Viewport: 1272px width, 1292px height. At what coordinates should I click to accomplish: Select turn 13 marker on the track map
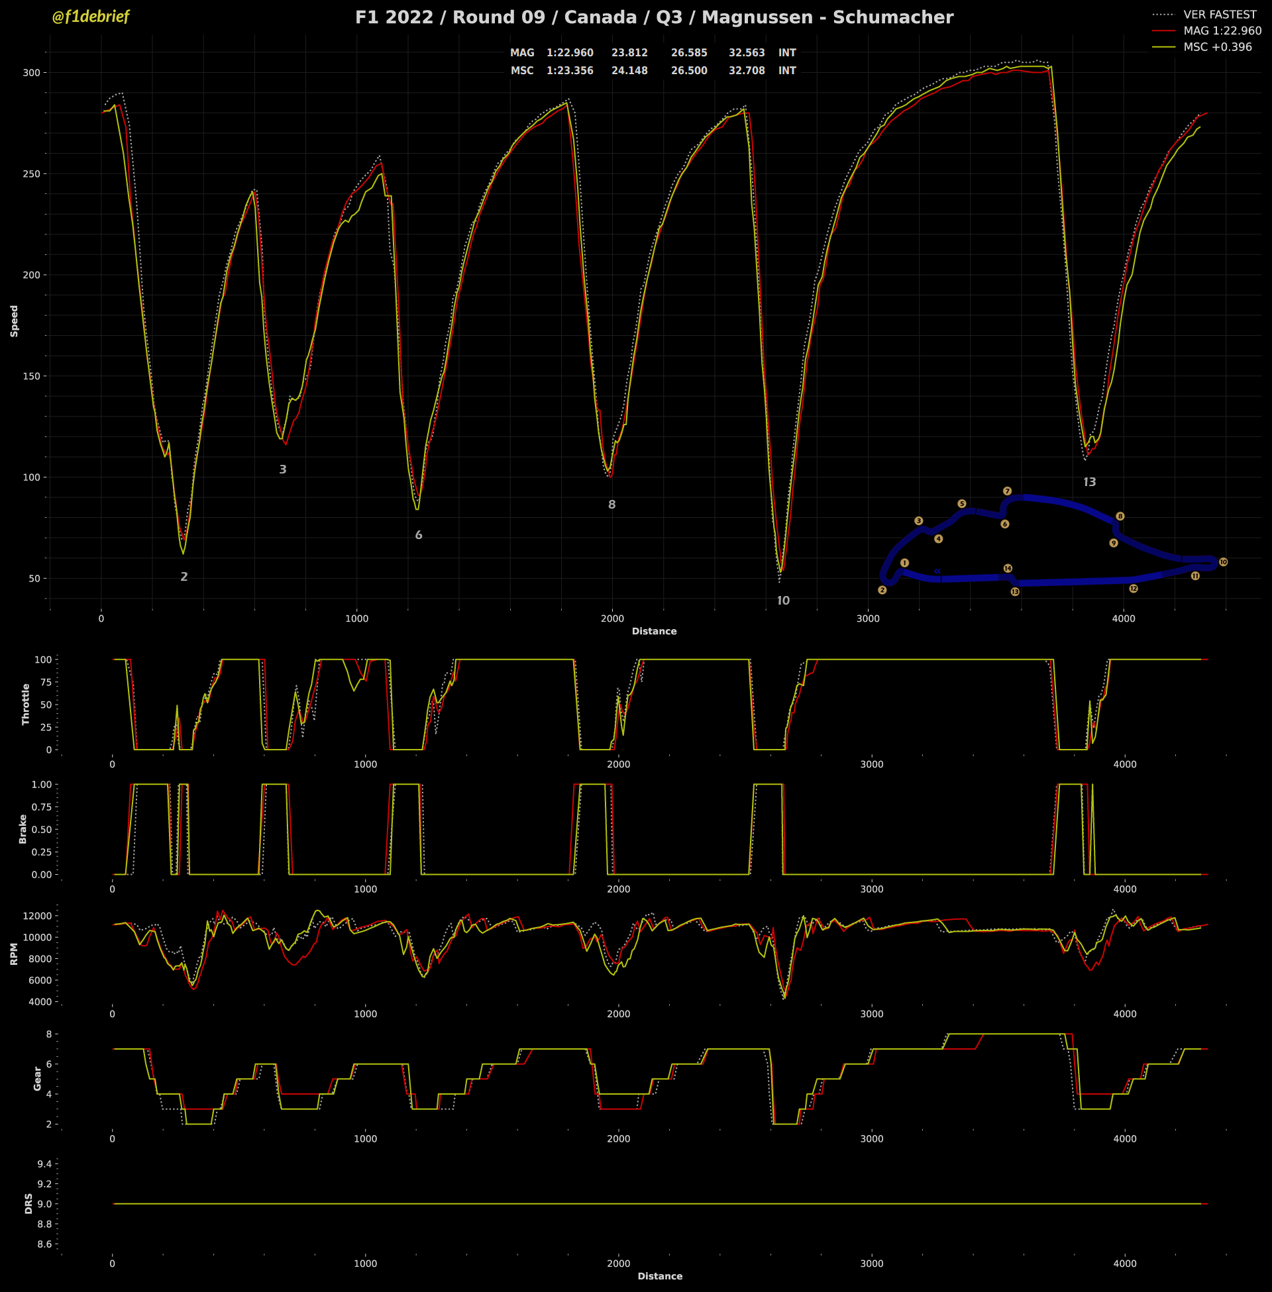pos(1016,591)
